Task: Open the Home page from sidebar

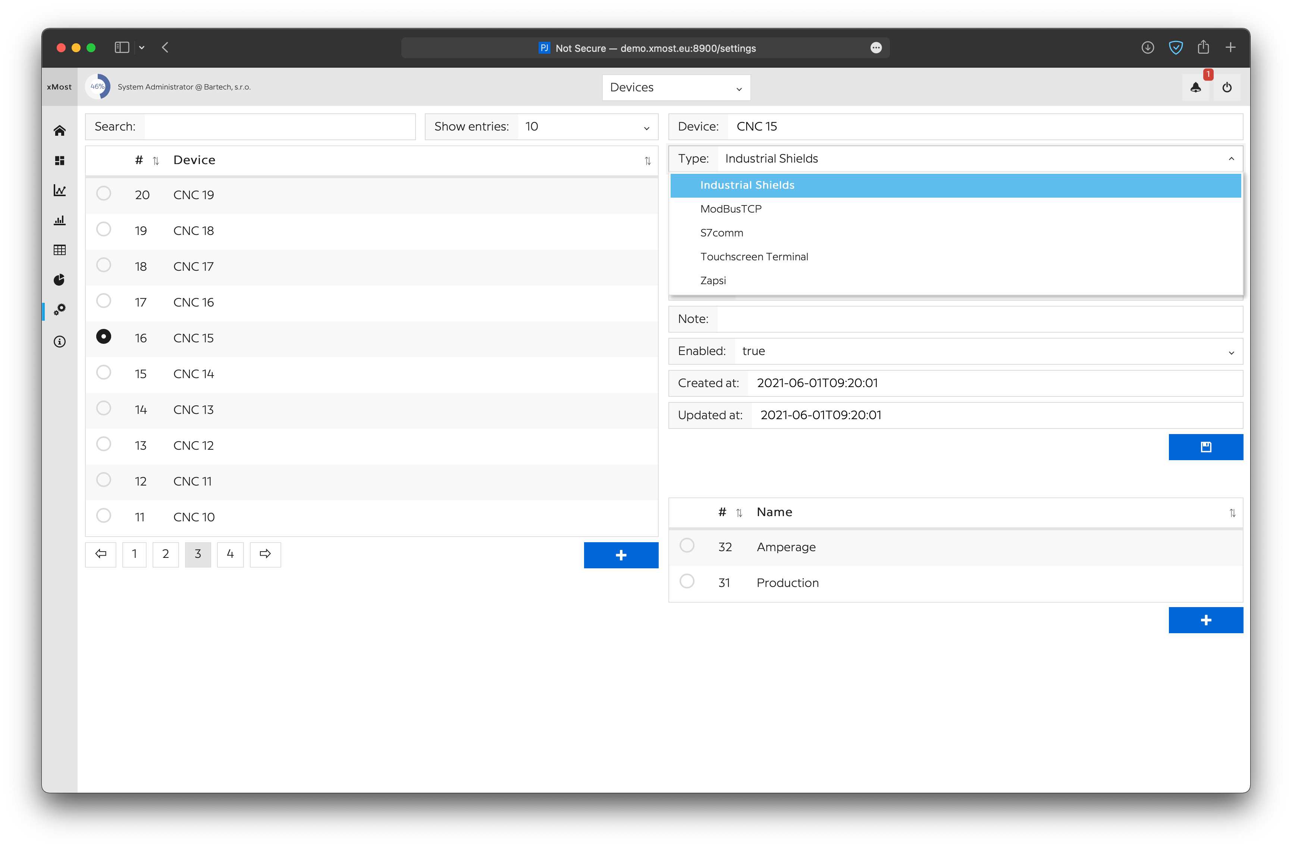Action: coord(60,131)
